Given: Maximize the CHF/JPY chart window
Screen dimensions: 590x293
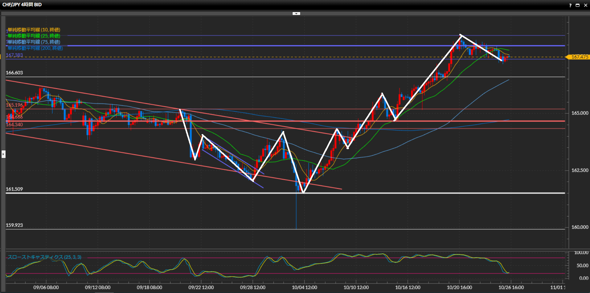Looking at the screenshot, I should [577, 5].
